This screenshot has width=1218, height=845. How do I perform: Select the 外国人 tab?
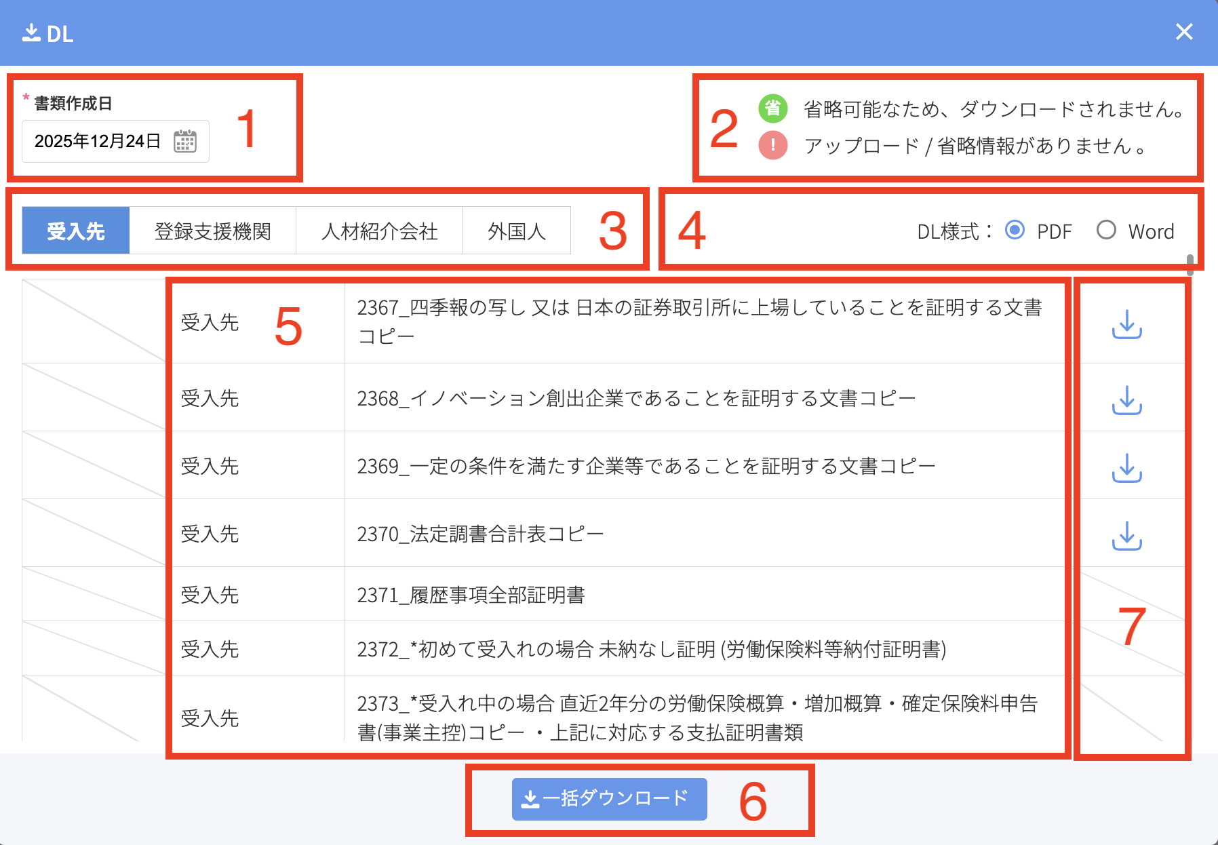coord(516,231)
